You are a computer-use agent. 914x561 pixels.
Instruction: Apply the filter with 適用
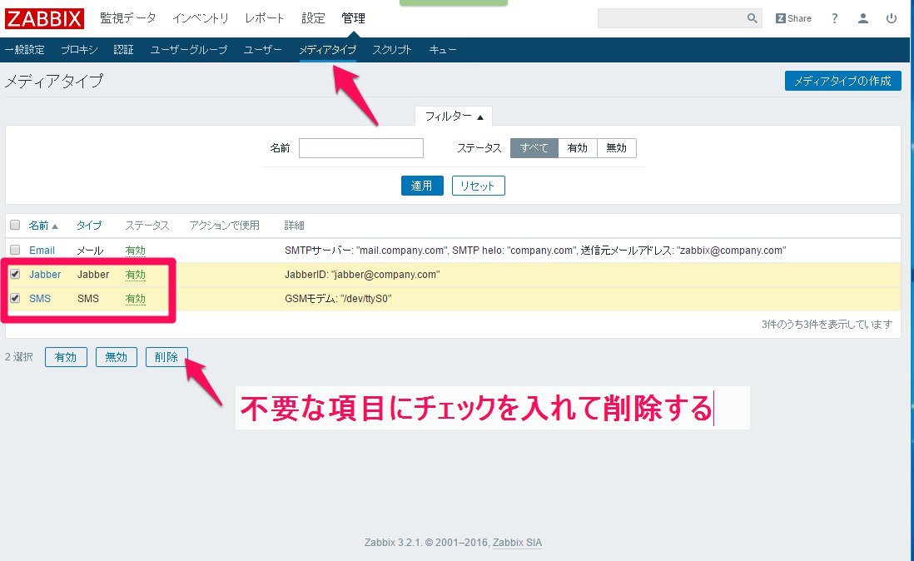[422, 186]
